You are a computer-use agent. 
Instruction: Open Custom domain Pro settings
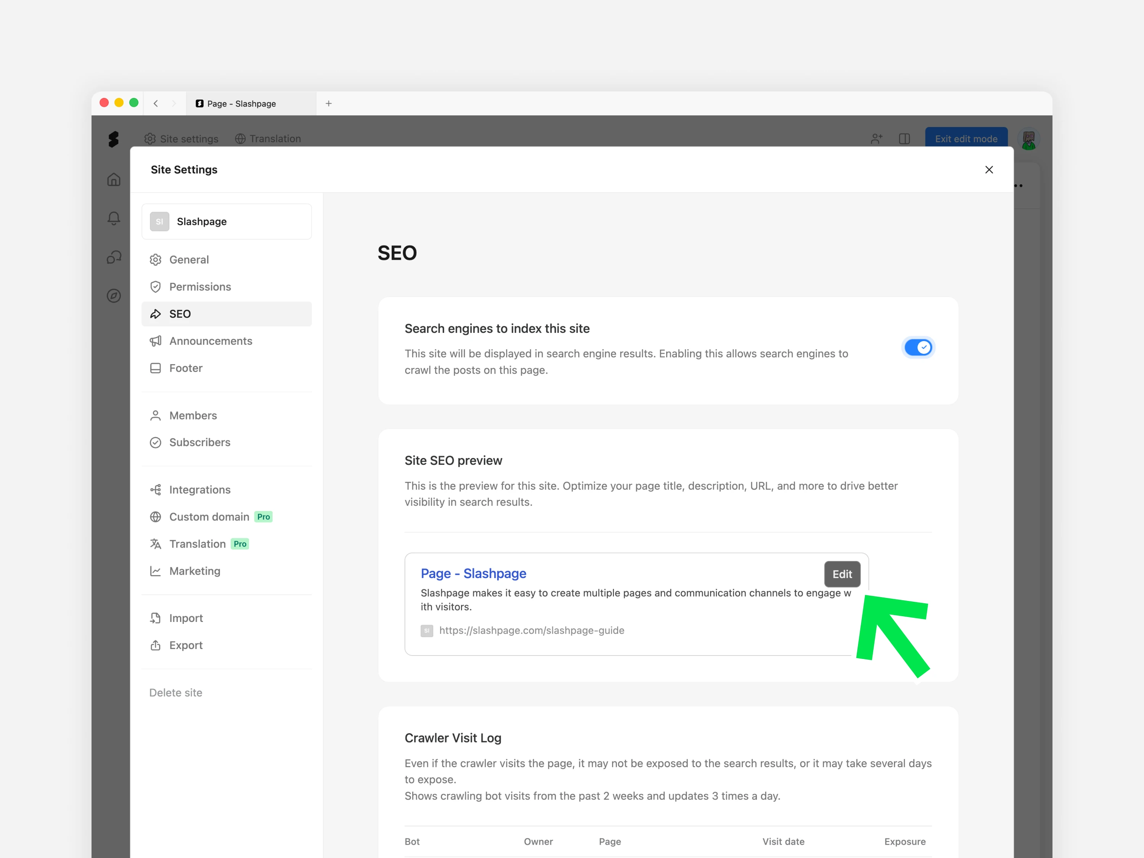click(209, 517)
